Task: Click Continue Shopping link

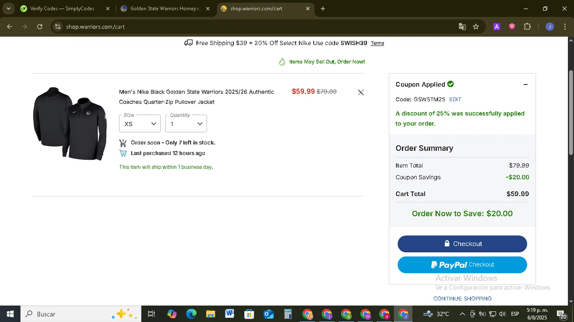Action: [462, 299]
